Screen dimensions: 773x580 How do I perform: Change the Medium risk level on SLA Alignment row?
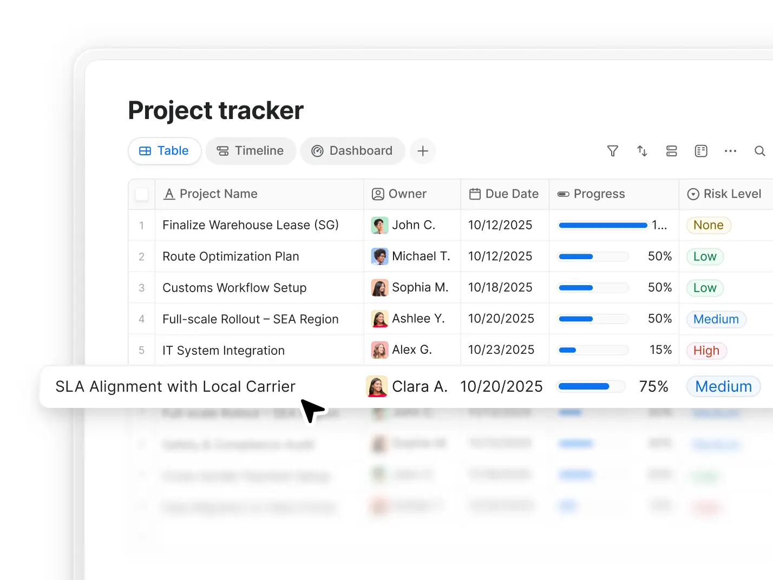pyautogui.click(x=723, y=386)
